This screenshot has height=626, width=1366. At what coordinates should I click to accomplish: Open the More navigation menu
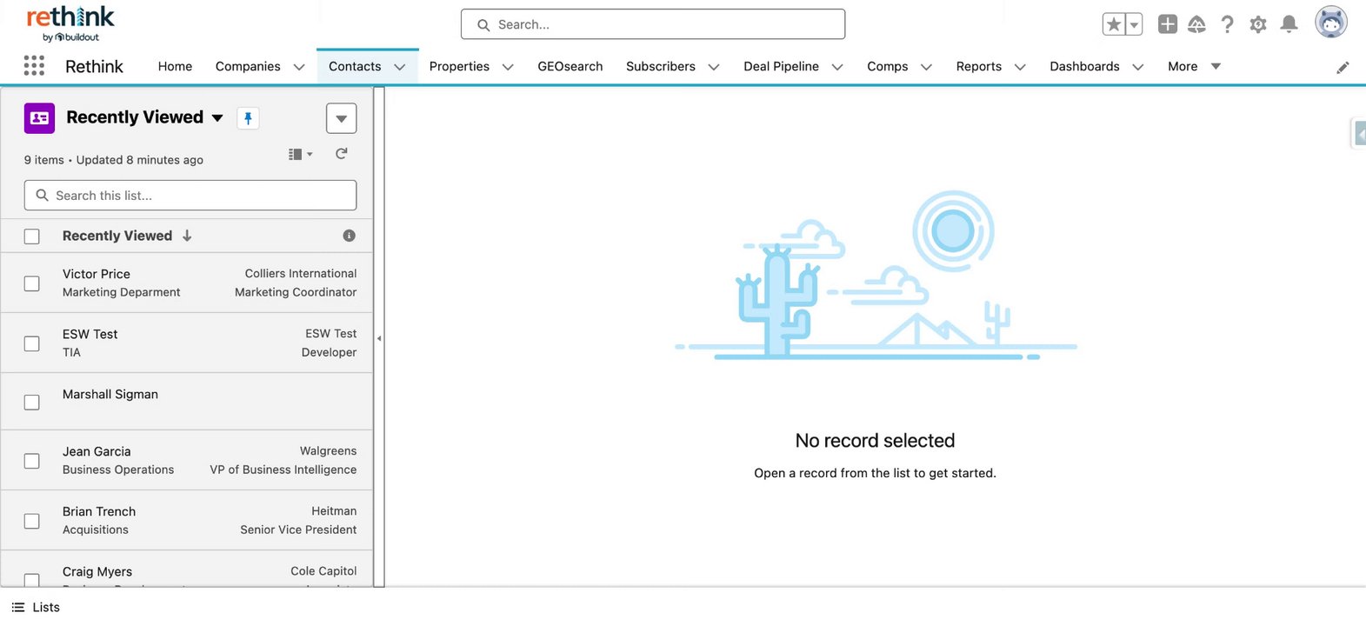pos(1194,66)
